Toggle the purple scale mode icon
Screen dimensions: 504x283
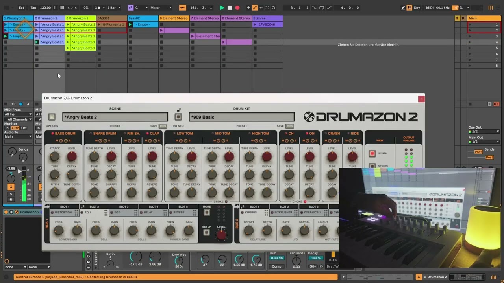(131, 7)
